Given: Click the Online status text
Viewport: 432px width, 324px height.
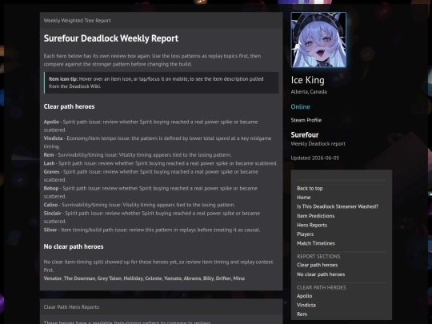Looking at the screenshot, I should pos(300,107).
